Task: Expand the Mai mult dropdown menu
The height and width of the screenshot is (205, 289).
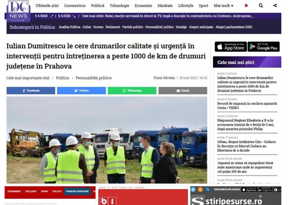Action: (x=223, y=6)
